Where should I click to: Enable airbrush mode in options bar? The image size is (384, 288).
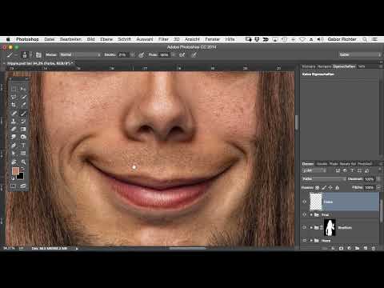pos(182,55)
